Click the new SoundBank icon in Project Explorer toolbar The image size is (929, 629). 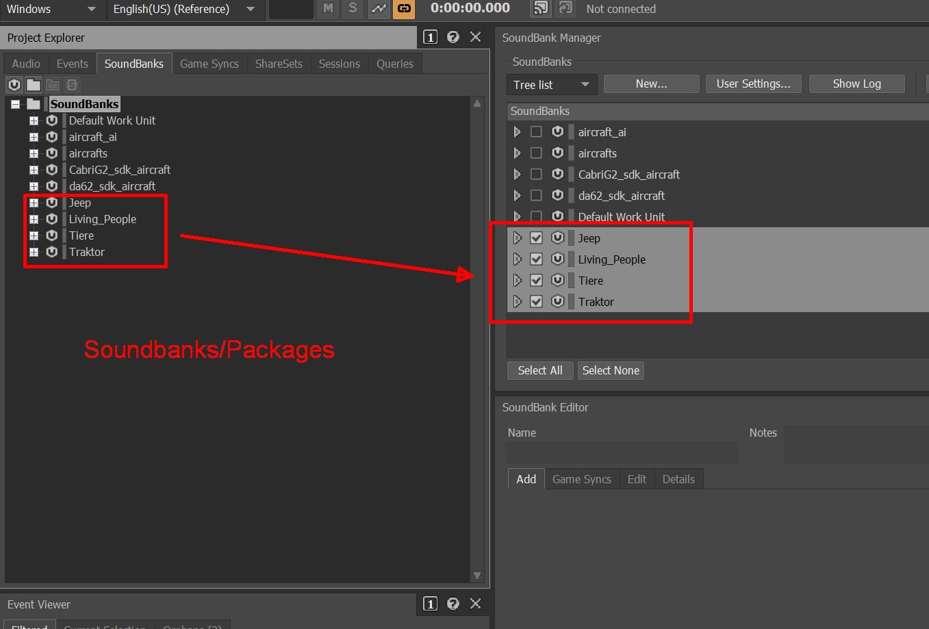72,85
